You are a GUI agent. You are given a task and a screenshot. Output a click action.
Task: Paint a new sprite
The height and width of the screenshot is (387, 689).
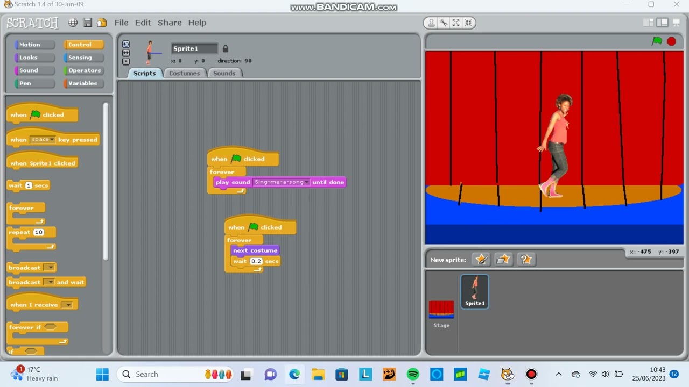click(x=481, y=260)
